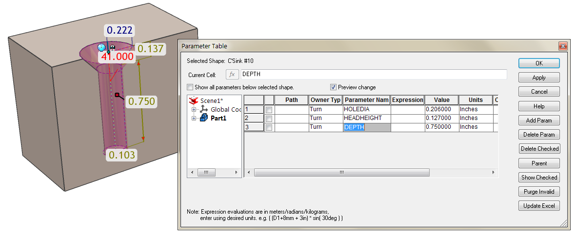576x240 pixels.
Task: Click the fx formula icon
Action: (x=232, y=75)
